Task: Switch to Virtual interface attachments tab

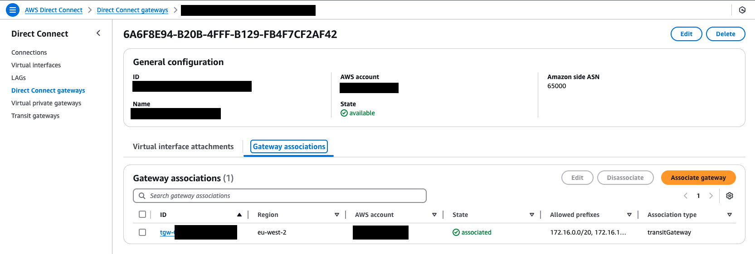Action: point(183,146)
